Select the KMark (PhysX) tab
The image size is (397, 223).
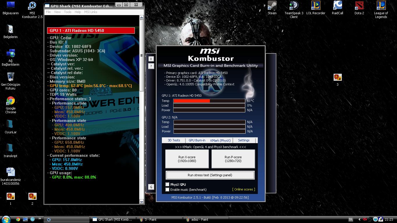[221, 141]
